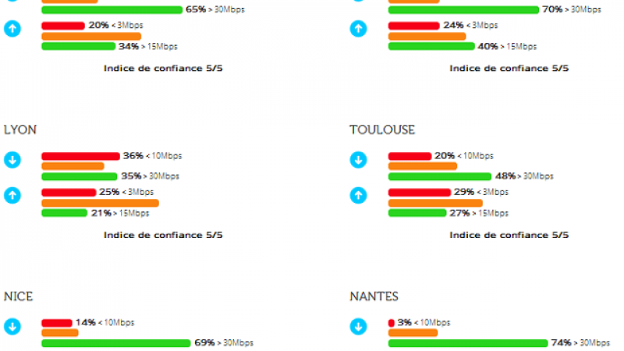Click the Lyon upload arrow icon
This screenshot has height=351, width=624.
12,195
